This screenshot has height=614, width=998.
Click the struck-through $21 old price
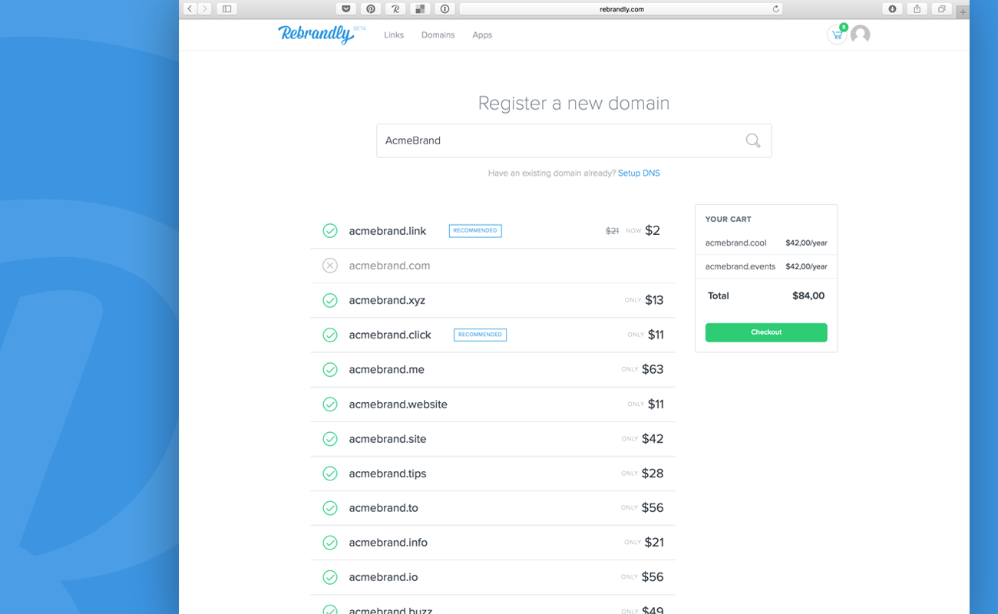[x=612, y=231]
